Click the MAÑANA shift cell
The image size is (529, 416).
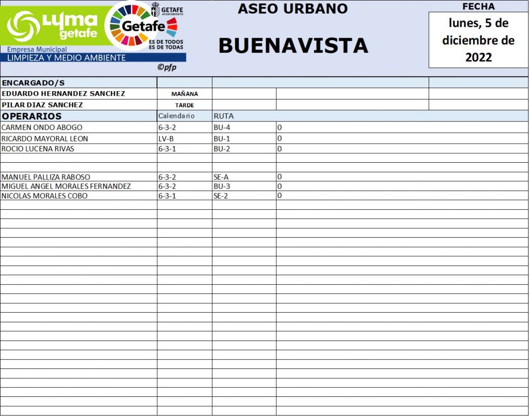pos(185,94)
